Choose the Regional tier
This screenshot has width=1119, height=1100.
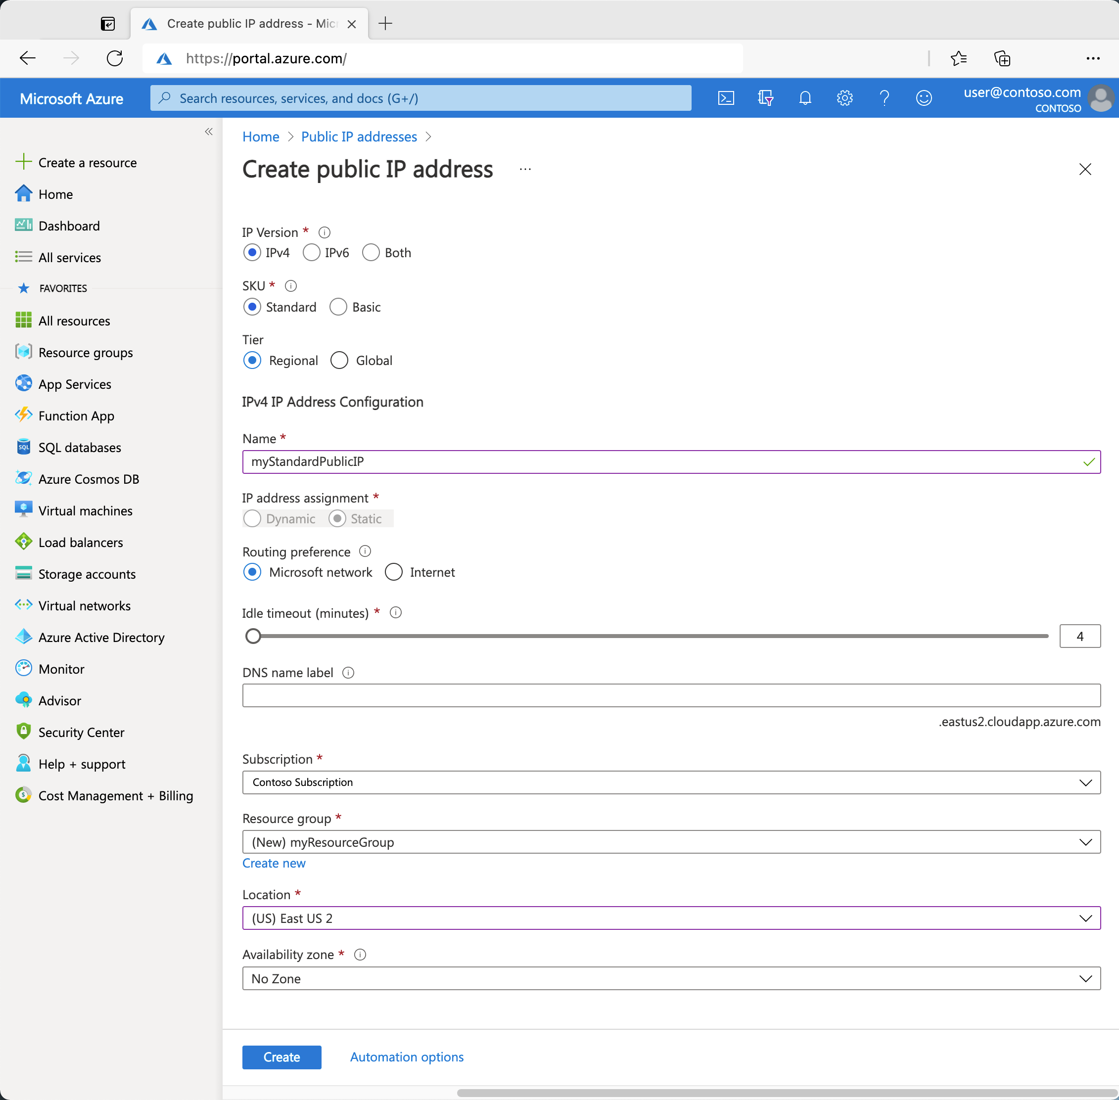pyautogui.click(x=252, y=361)
